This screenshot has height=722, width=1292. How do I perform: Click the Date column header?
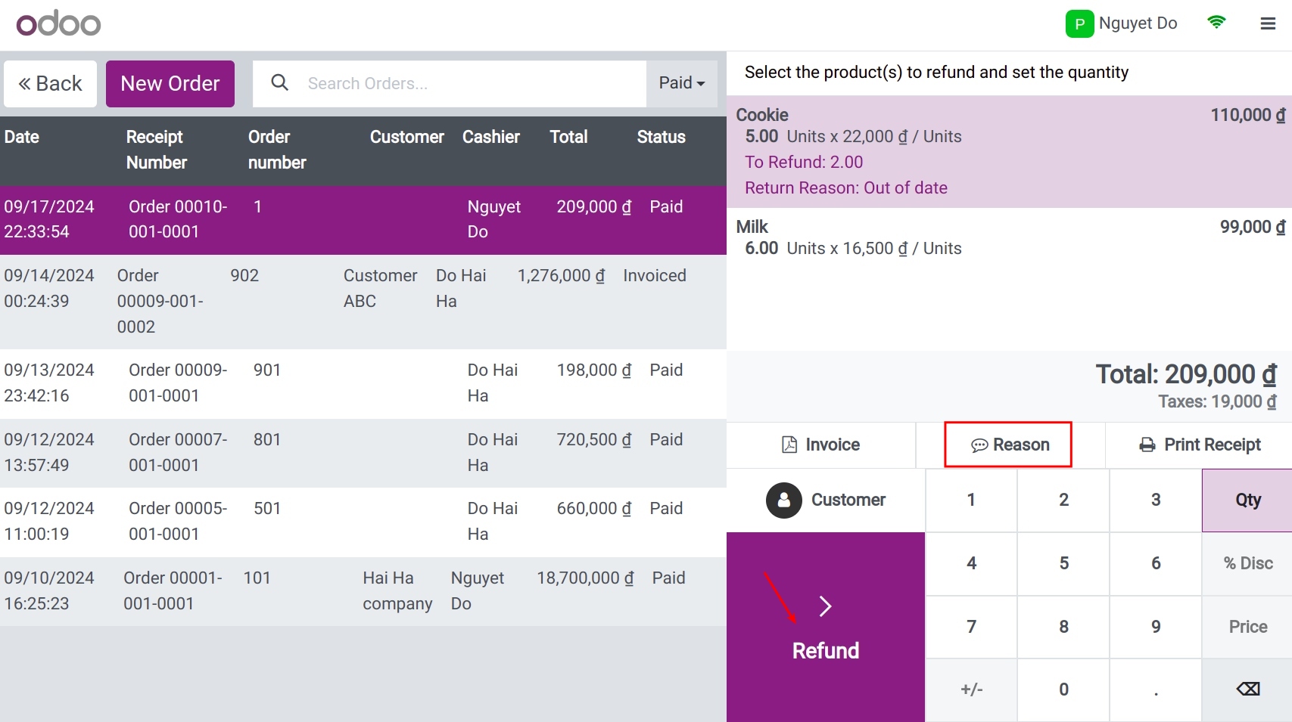click(22, 137)
